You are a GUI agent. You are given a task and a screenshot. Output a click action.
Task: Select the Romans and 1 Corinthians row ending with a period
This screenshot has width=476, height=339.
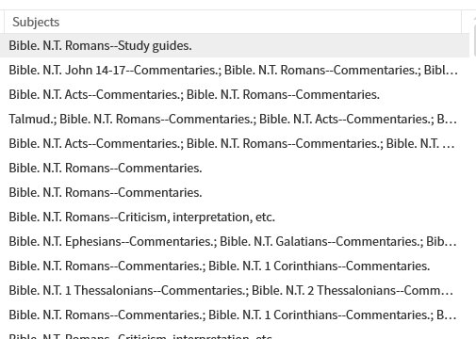235,266
